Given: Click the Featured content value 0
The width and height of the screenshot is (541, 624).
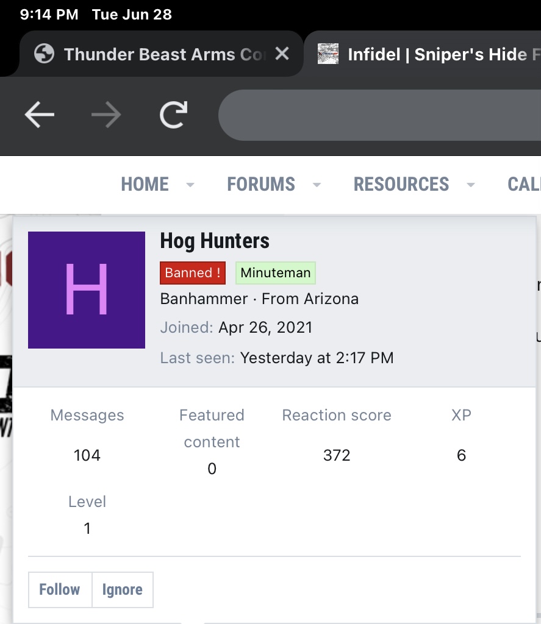Looking at the screenshot, I should tap(212, 469).
